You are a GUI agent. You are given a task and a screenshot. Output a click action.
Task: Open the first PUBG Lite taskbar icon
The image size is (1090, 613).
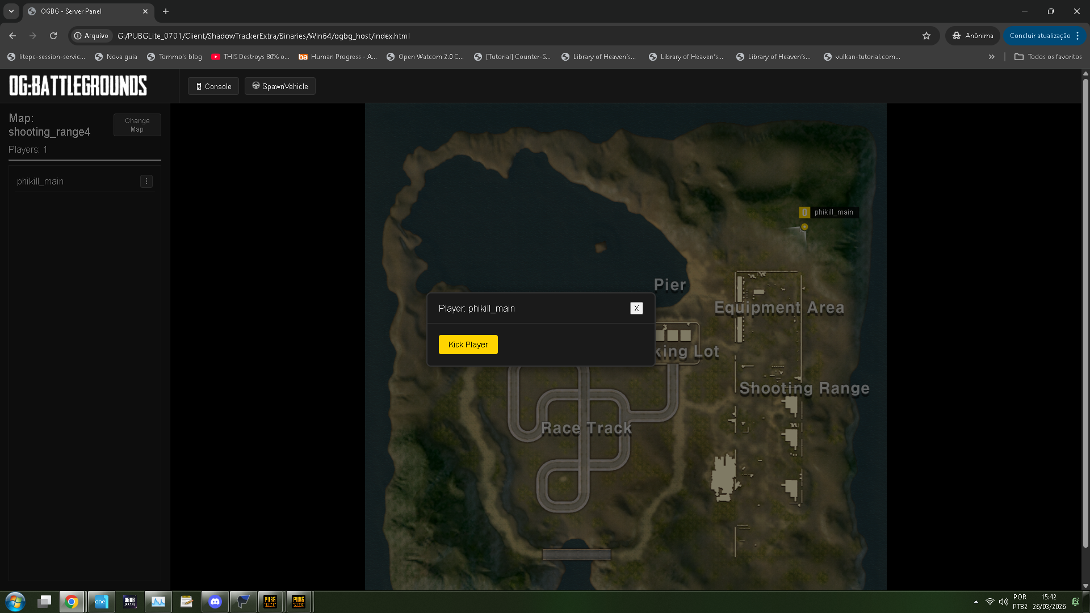(x=270, y=602)
